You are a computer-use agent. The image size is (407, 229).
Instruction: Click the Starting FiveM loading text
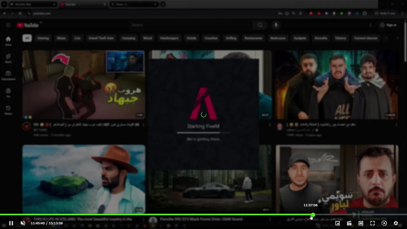click(x=203, y=126)
